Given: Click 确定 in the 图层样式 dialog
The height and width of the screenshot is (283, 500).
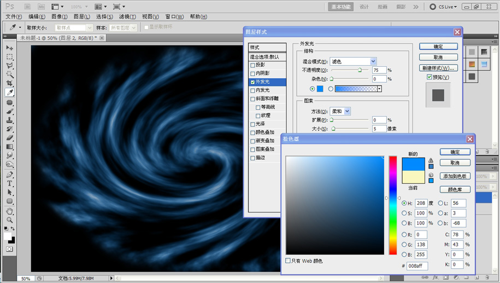Looking at the screenshot, I should tap(438, 47).
